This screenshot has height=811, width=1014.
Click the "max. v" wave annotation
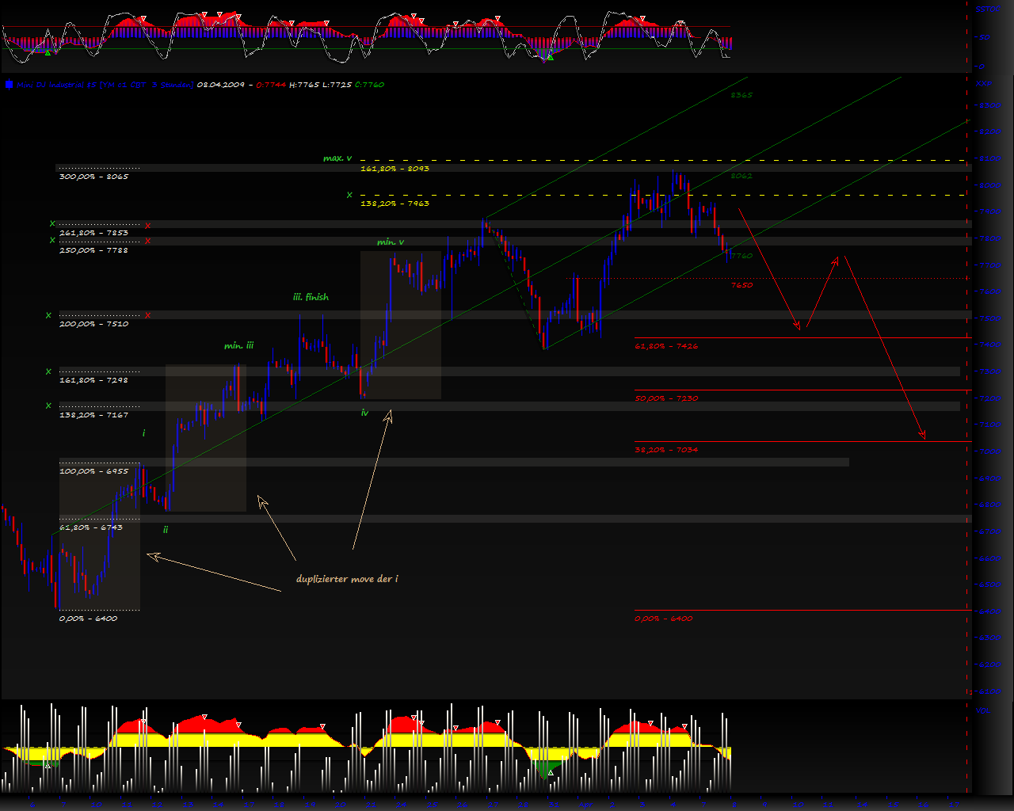[337, 158]
